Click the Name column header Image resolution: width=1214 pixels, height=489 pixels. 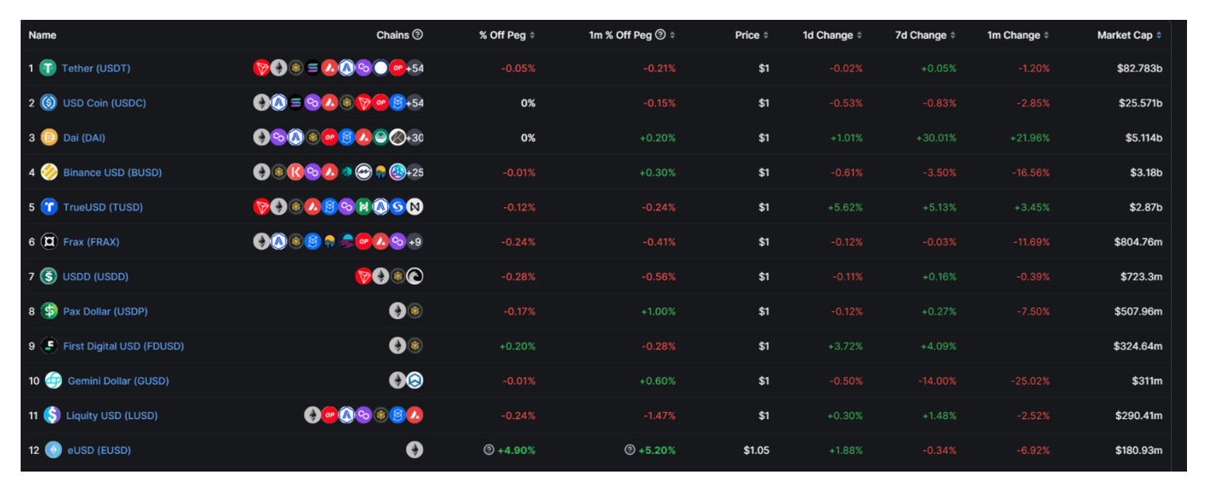(43, 35)
